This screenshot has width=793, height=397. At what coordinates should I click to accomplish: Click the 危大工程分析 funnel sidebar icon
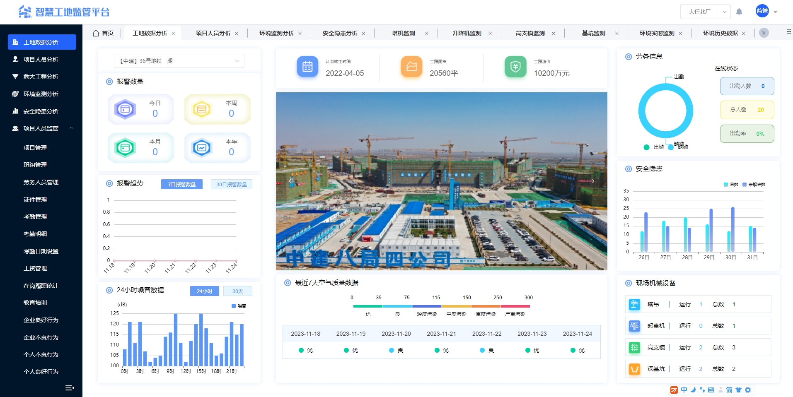point(15,77)
